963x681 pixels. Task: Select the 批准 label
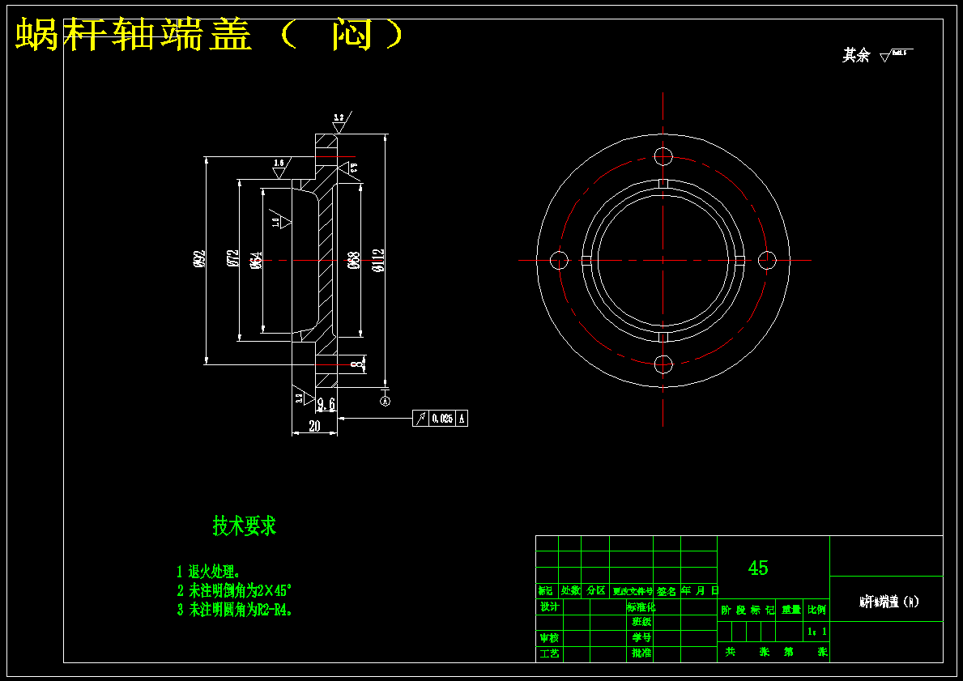pyautogui.click(x=641, y=653)
